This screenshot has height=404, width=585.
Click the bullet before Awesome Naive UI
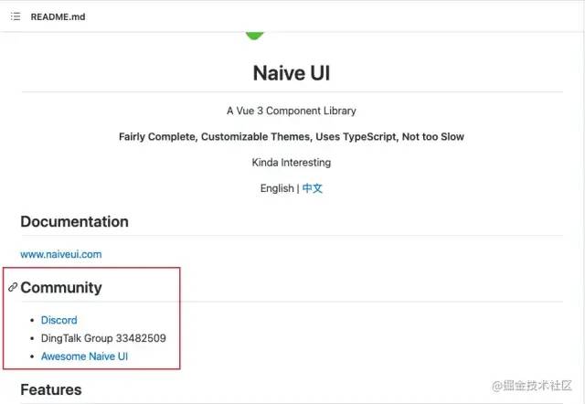coord(31,356)
